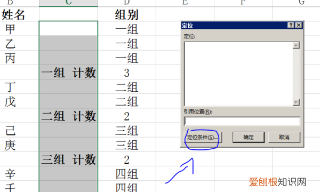Select the cell containing 甲

tap(19, 29)
